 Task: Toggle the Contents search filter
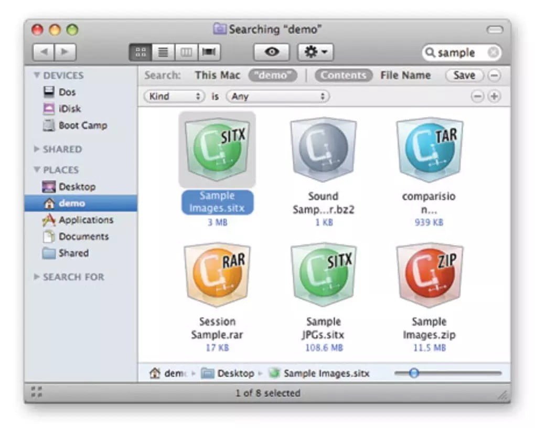344,76
